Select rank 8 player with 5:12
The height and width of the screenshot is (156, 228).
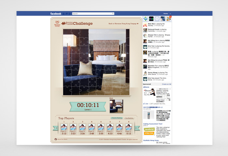coord(129,129)
